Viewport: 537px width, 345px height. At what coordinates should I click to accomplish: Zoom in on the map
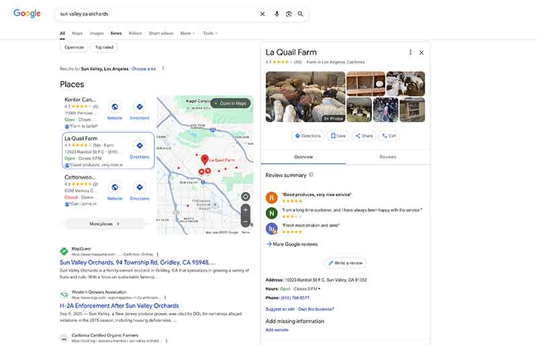(x=246, y=209)
